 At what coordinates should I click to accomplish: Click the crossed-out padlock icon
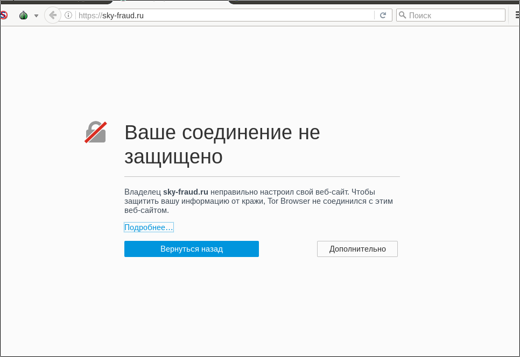coord(96,132)
